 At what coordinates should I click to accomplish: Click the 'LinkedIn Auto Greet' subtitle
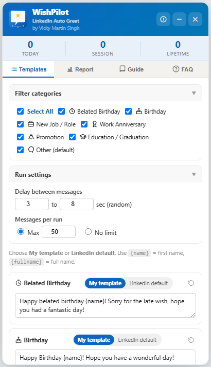(x=56, y=21)
